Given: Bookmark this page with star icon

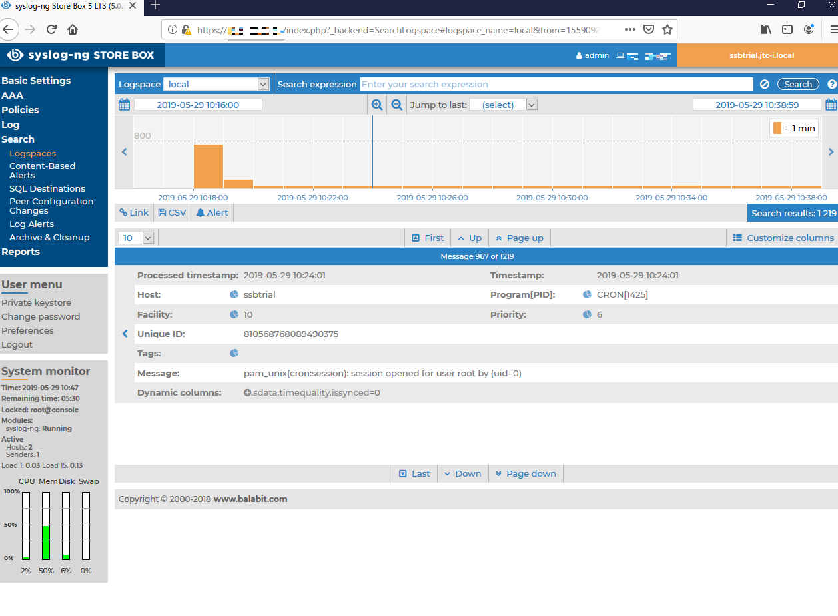Looking at the screenshot, I should coord(667,29).
